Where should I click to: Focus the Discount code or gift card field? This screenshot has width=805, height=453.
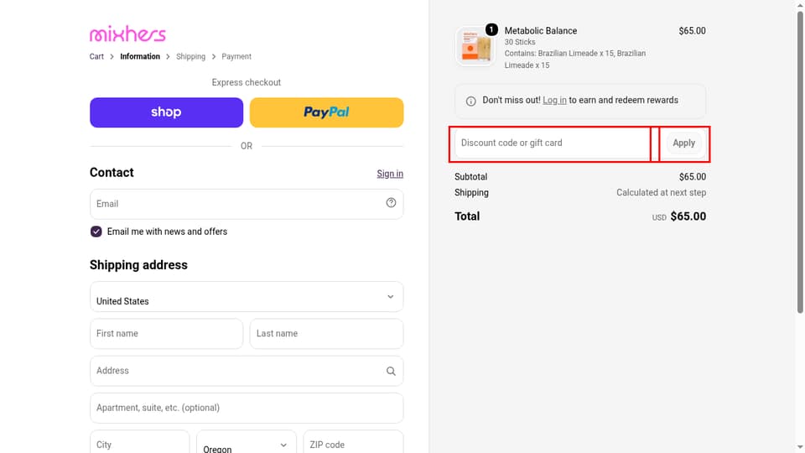[552, 143]
